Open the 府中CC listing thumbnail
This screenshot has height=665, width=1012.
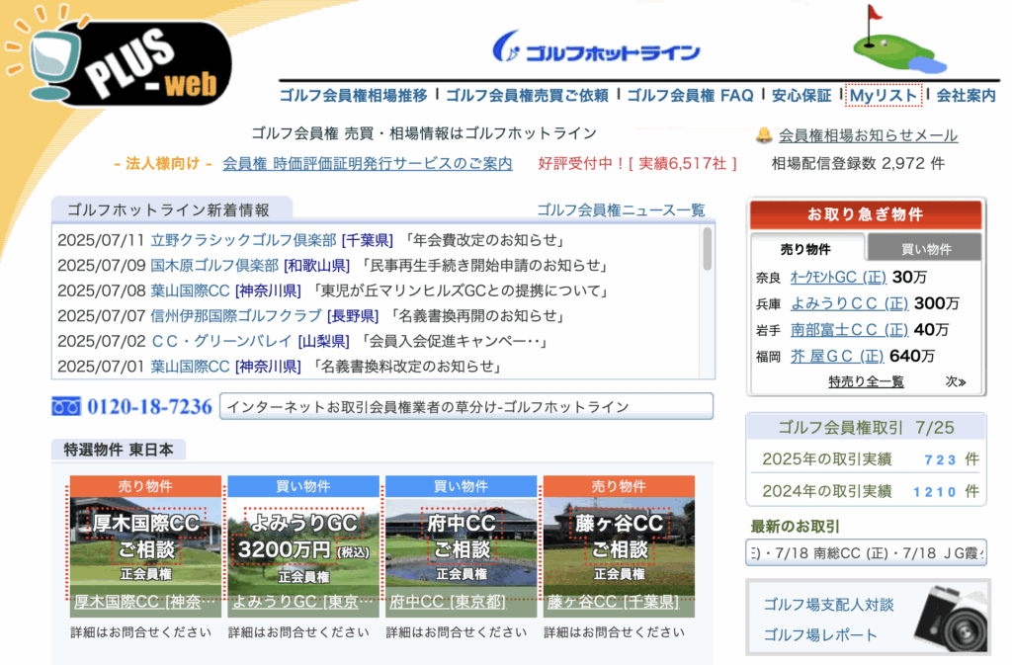tap(462, 546)
